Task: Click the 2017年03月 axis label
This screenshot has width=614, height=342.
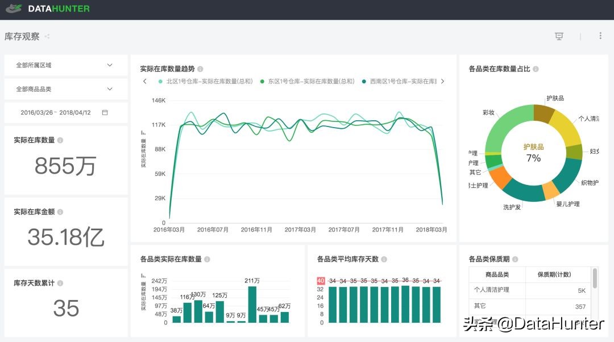Action: coord(300,230)
